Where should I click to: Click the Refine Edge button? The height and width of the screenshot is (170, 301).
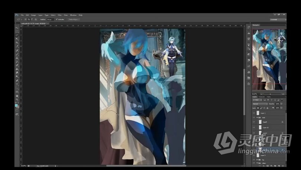[x=74, y=19]
